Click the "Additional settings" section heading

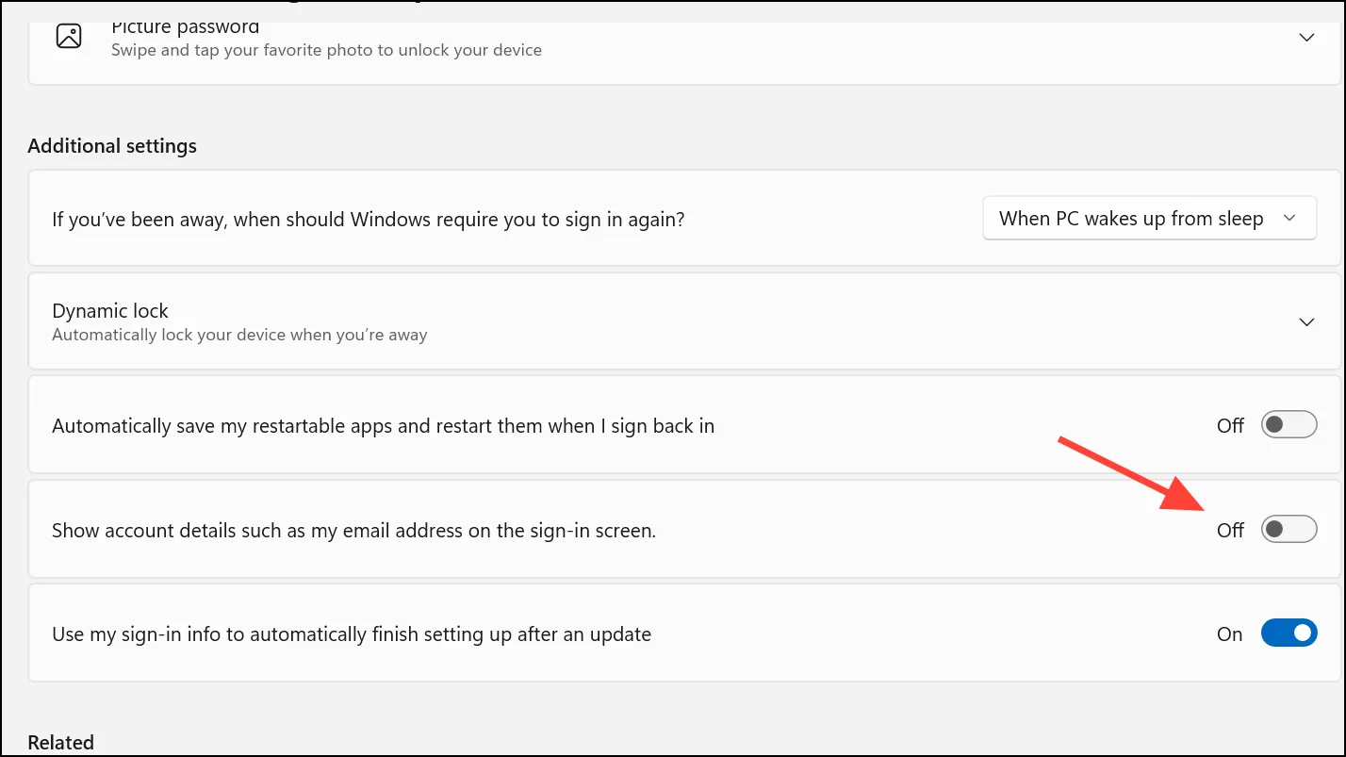pyautogui.click(x=112, y=146)
